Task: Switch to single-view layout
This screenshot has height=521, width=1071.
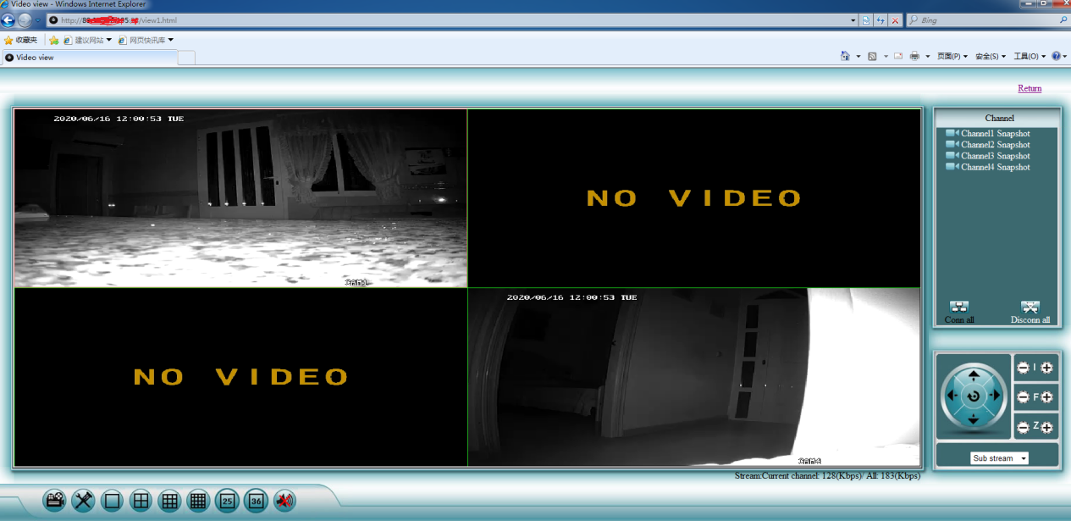Action: tap(112, 501)
